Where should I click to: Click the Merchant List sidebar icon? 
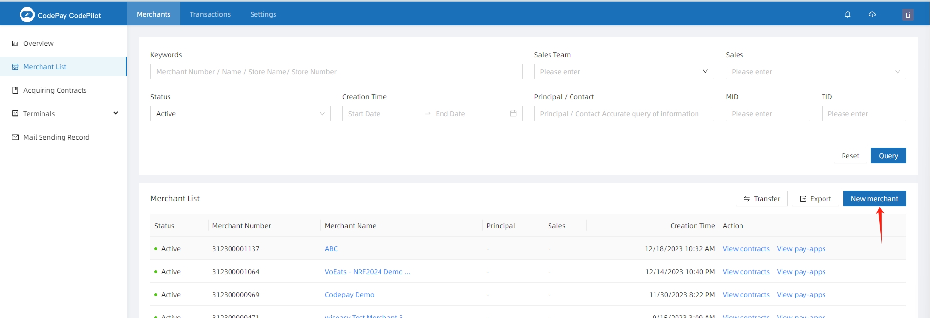15,67
